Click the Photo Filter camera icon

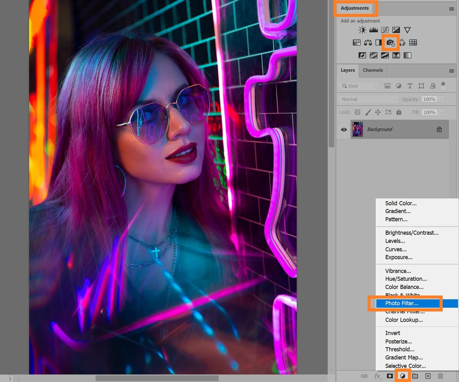[x=390, y=42]
